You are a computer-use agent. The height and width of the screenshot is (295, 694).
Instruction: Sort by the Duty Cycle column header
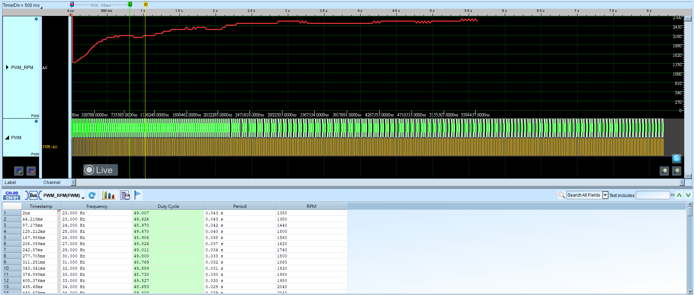point(168,206)
